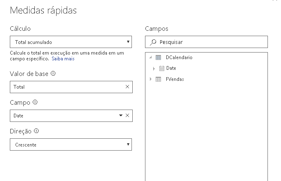Click the FVendas table icon

pyautogui.click(x=158, y=79)
